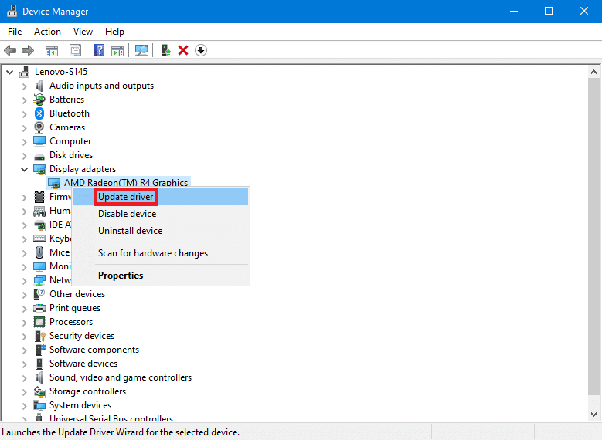Screen dimensions: 602x440
Task: Collapse the Lenovo-S145 root node
Action: 10,72
